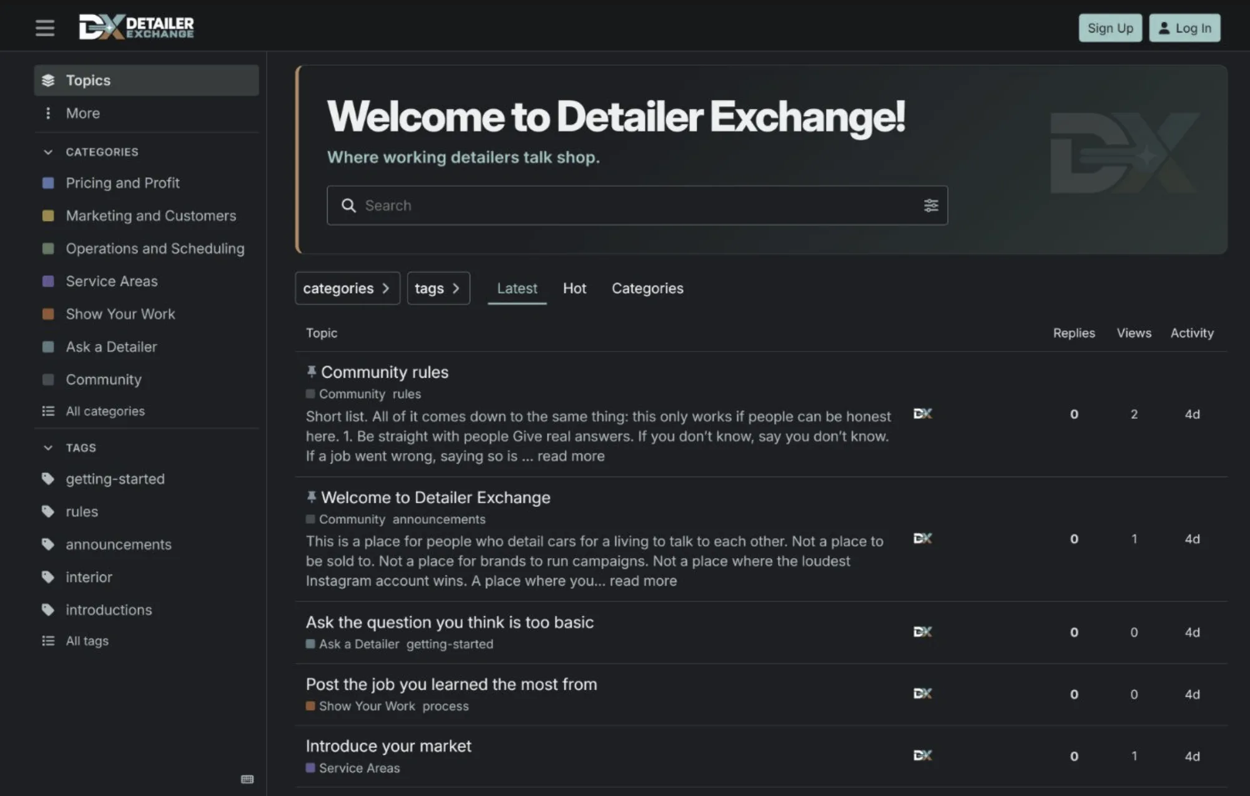Click the interior tag icon
The width and height of the screenshot is (1250, 796).
[x=48, y=577]
